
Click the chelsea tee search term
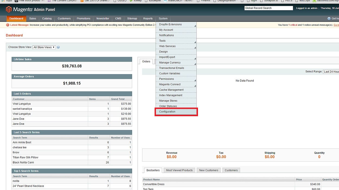tap(72, 148)
